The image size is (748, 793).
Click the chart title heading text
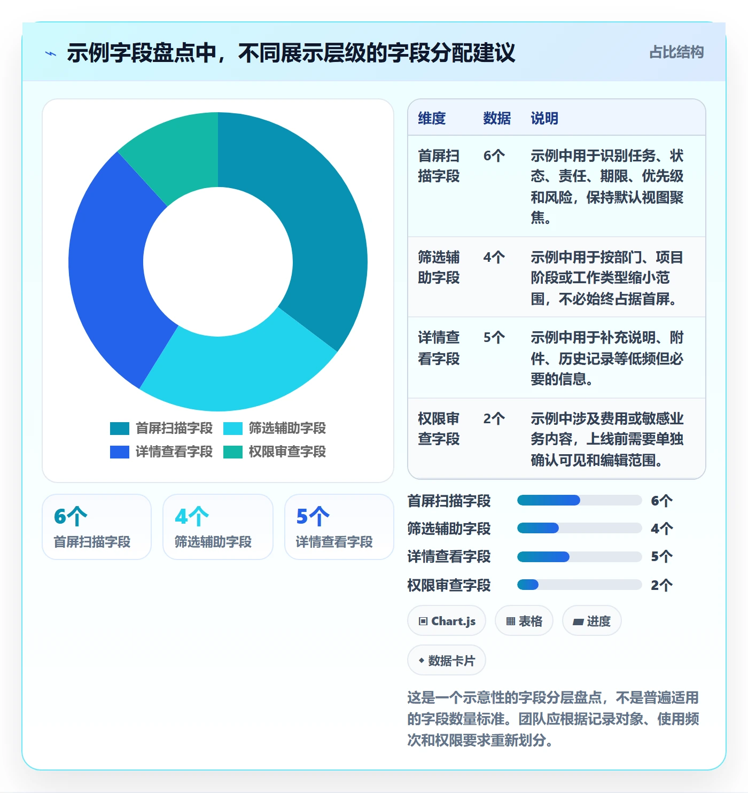pyautogui.click(x=291, y=53)
